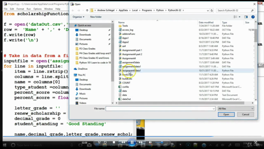Stop the video playback
Image resolution: width=264 pixels, height=149 pixels.
[x=114, y=142]
